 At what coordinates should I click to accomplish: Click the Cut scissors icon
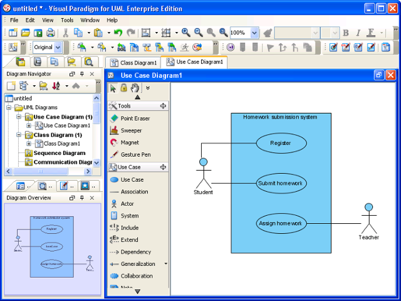point(66,33)
